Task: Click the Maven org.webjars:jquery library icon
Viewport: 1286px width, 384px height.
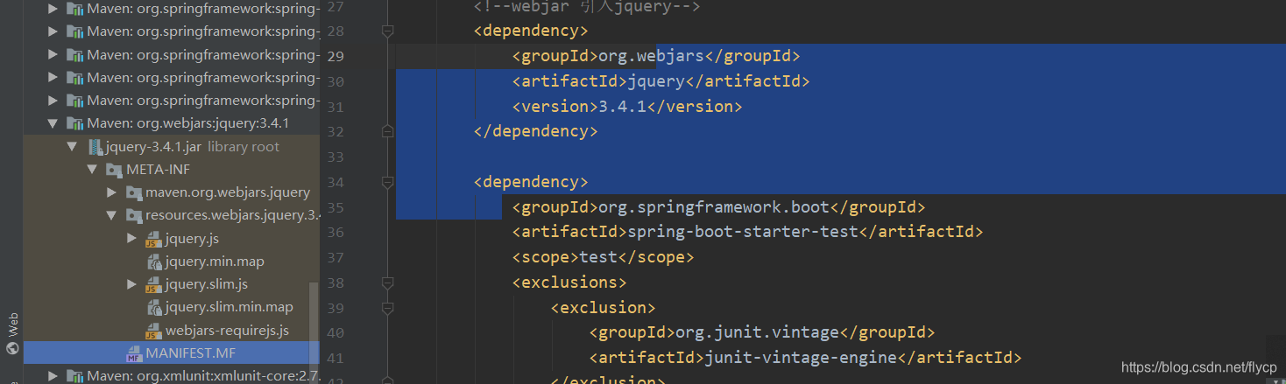Action: click(x=75, y=123)
